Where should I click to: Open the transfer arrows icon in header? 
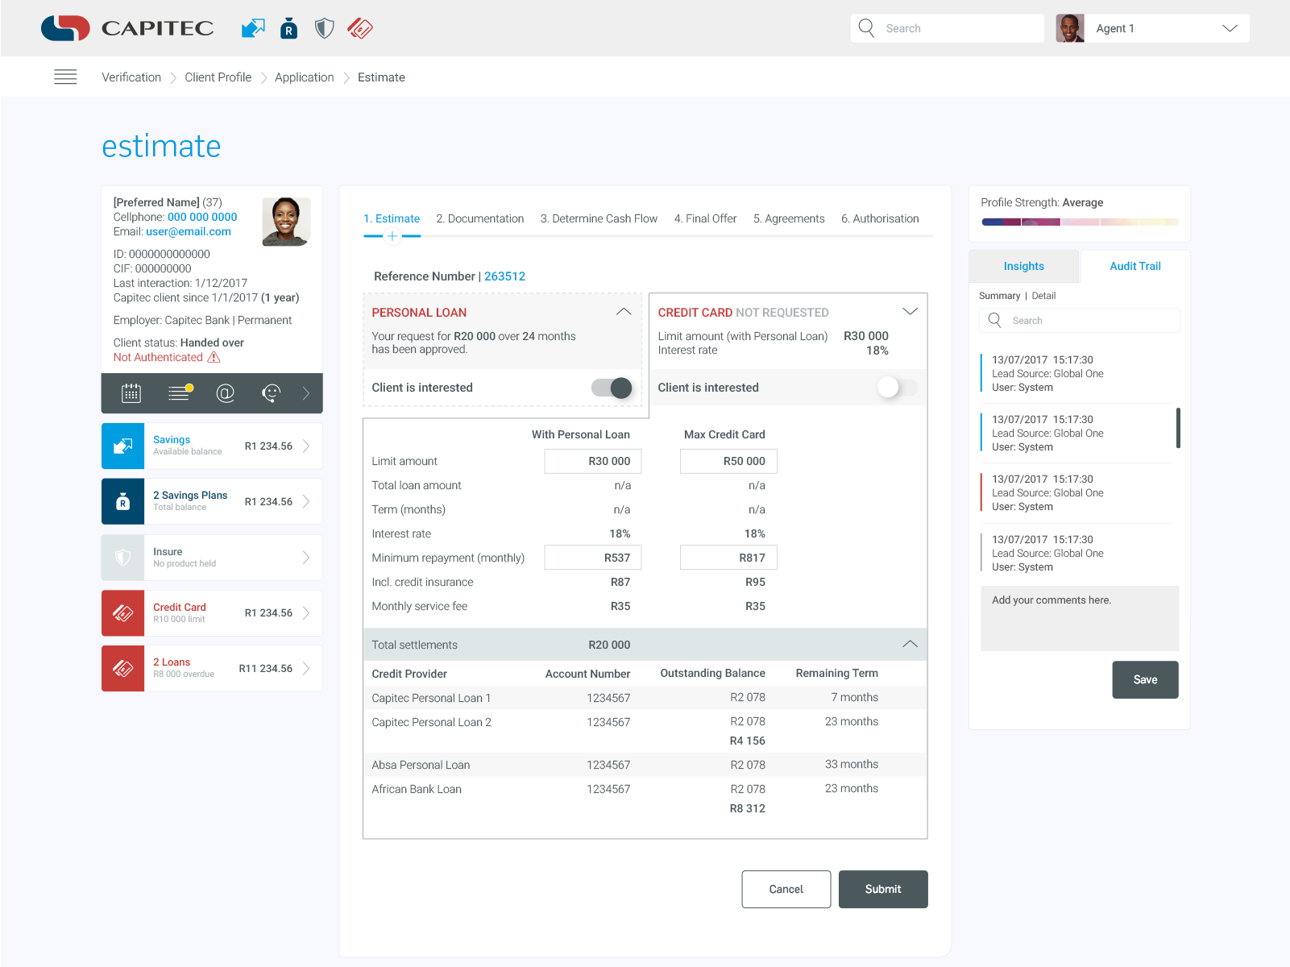point(253,28)
